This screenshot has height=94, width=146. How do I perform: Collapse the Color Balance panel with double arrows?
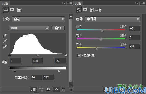pyautogui.click(x=137, y=3)
